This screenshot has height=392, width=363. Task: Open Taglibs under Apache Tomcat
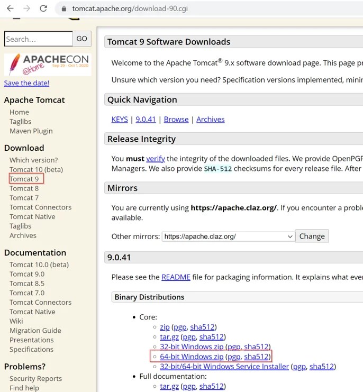(x=21, y=122)
